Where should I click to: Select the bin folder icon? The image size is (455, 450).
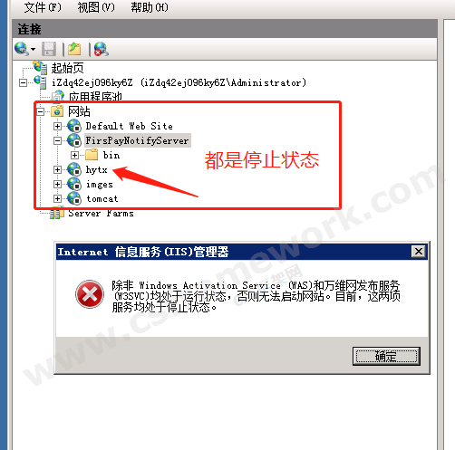coord(92,155)
